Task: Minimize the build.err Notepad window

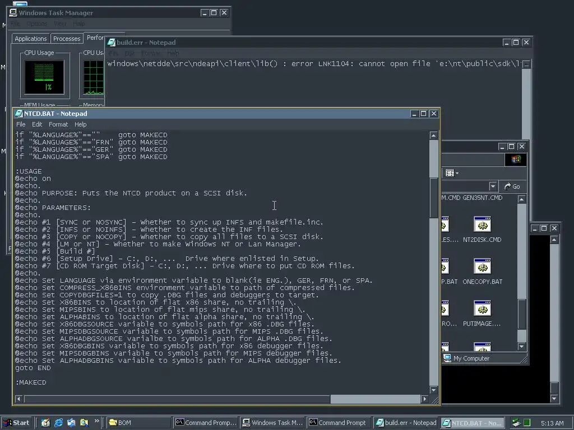Action: click(507, 43)
